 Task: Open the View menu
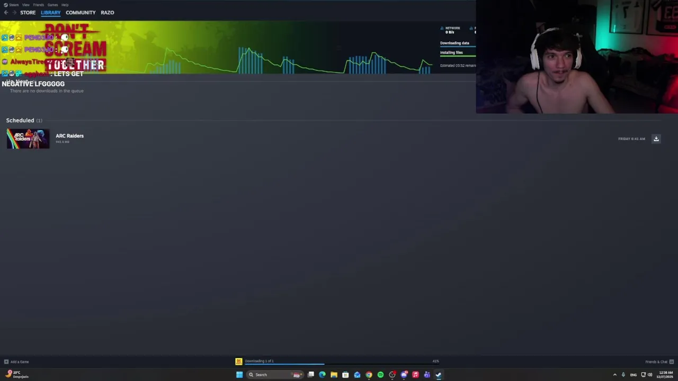tap(25, 5)
